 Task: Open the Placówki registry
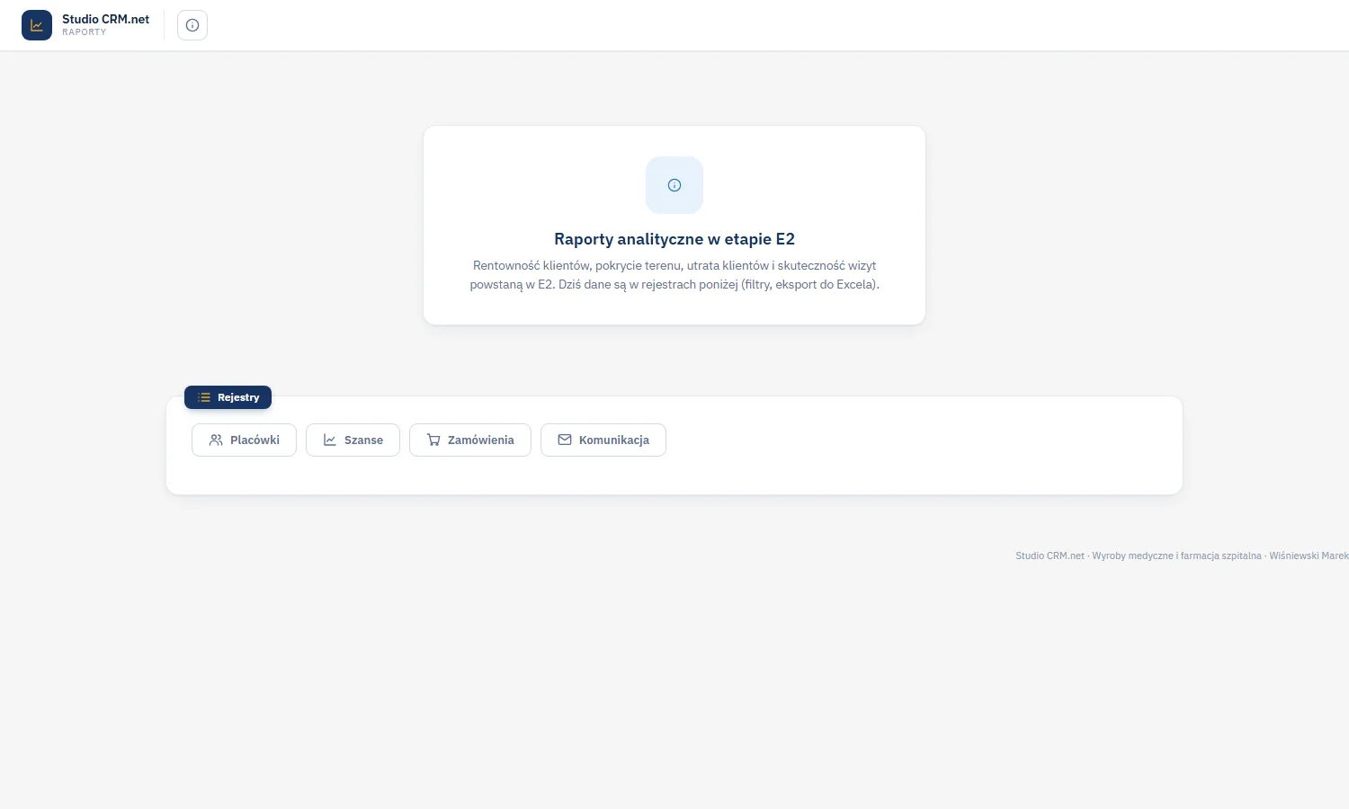[244, 440]
